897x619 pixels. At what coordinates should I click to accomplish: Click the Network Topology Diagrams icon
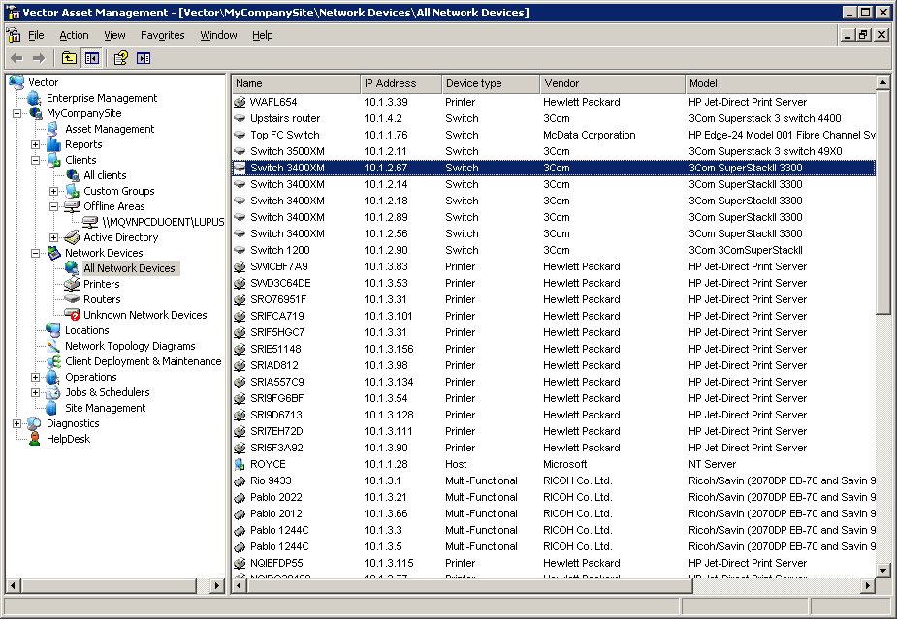point(53,346)
